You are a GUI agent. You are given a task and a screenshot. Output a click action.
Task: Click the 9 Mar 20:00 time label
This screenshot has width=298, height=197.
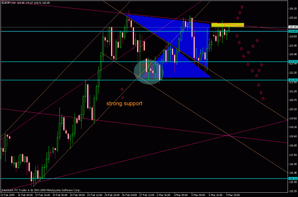233,195
